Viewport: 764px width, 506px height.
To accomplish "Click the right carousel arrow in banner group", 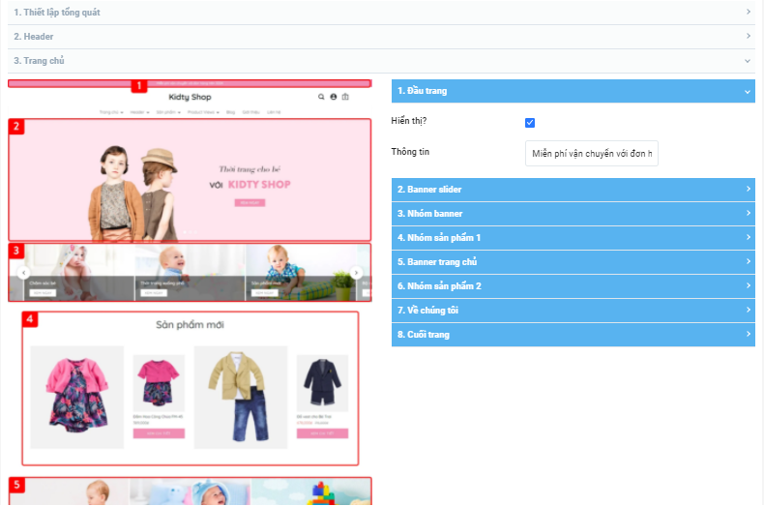I will click(x=356, y=273).
